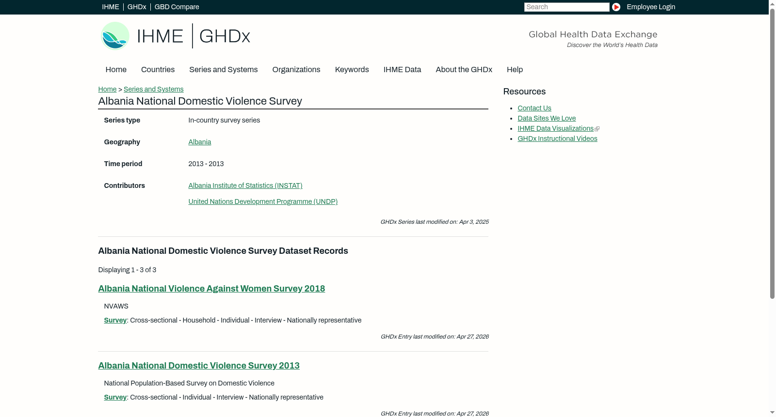Focus the Search input field
Image resolution: width=776 pixels, height=417 pixels.
(x=566, y=7)
